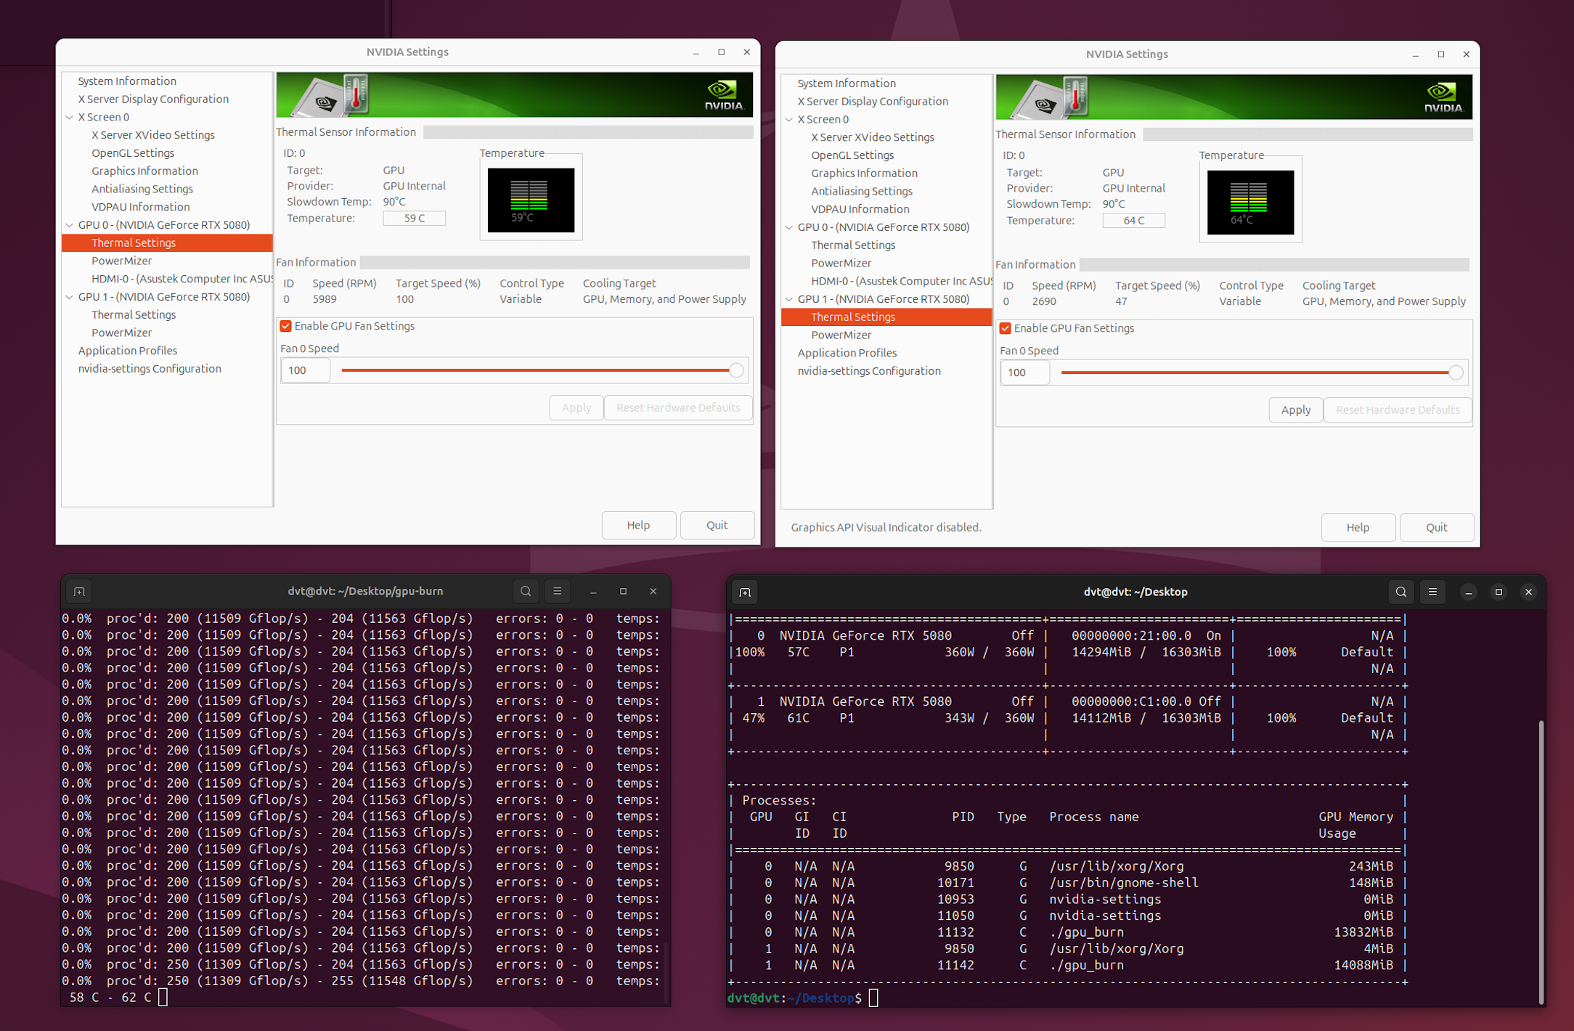Click the 59°C temperature gauge graphic

pyautogui.click(x=531, y=200)
